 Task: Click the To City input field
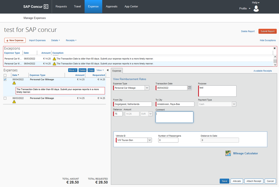pos(175,104)
